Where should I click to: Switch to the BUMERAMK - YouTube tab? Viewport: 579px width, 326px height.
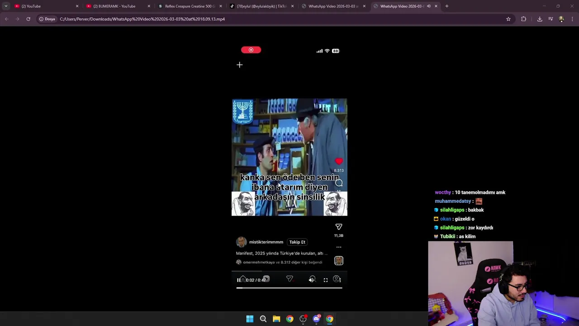(x=118, y=6)
